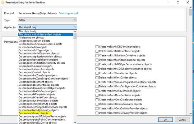194x124 pixels.
Task: Click the dropdown list scrollbar thumb
Action: [x=75, y=36]
